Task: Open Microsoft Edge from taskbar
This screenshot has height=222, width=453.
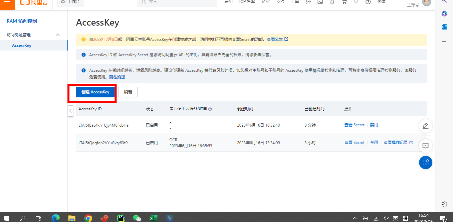Action: [55, 218]
